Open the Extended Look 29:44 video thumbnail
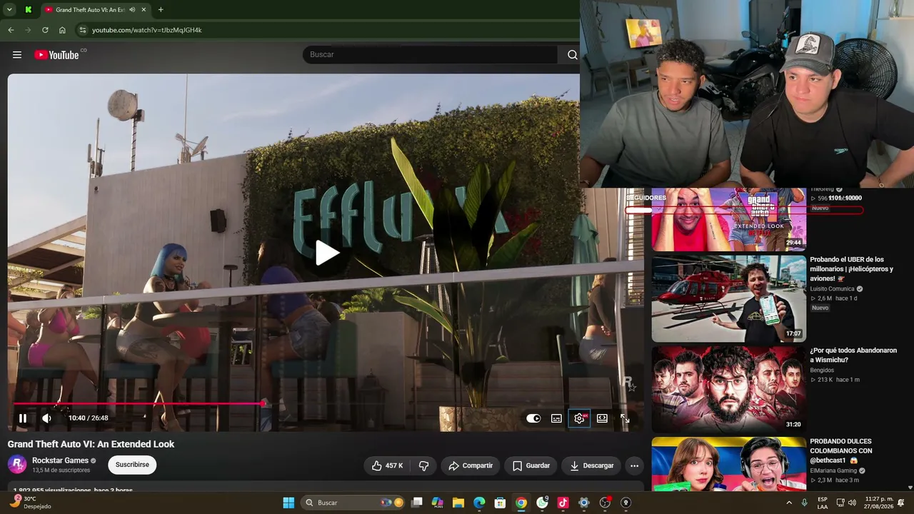 tap(728, 220)
